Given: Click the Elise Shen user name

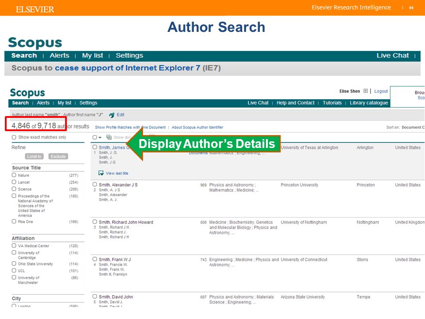Looking at the screenshot, I should coord(350,91).
